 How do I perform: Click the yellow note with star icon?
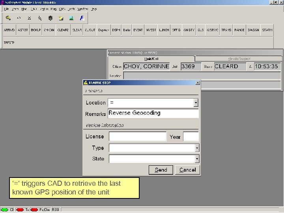(x=61, y=18)
